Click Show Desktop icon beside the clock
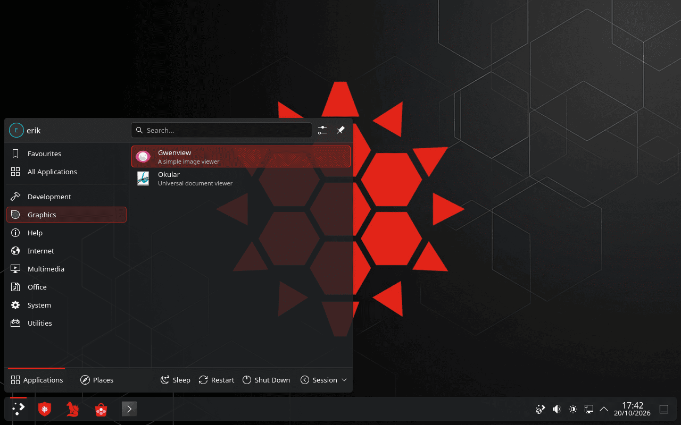 click(x=664, y=409)
